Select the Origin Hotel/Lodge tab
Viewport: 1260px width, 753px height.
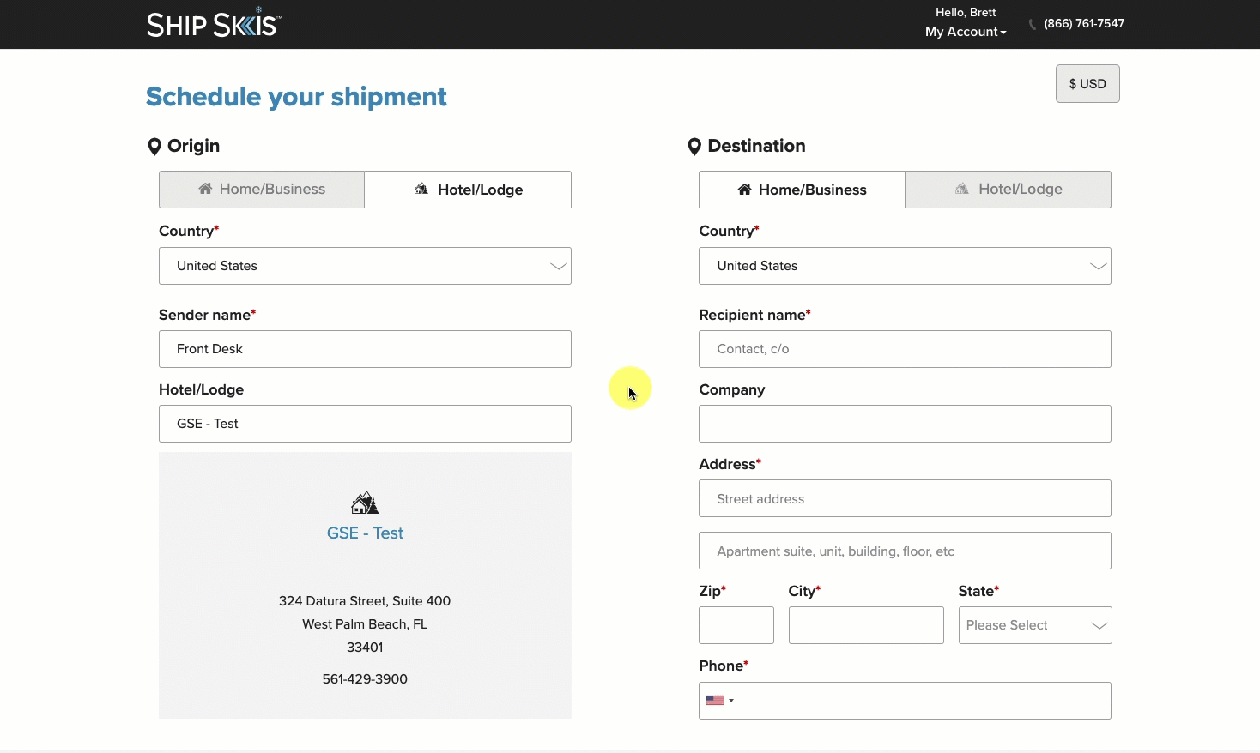(468, 190)
